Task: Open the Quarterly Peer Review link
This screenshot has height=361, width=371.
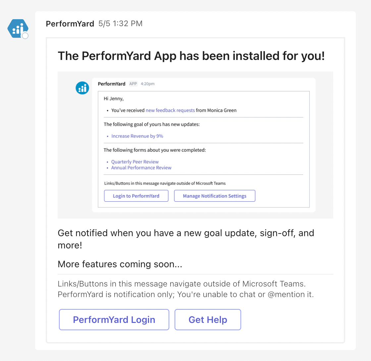Action: tap(135, 162)
